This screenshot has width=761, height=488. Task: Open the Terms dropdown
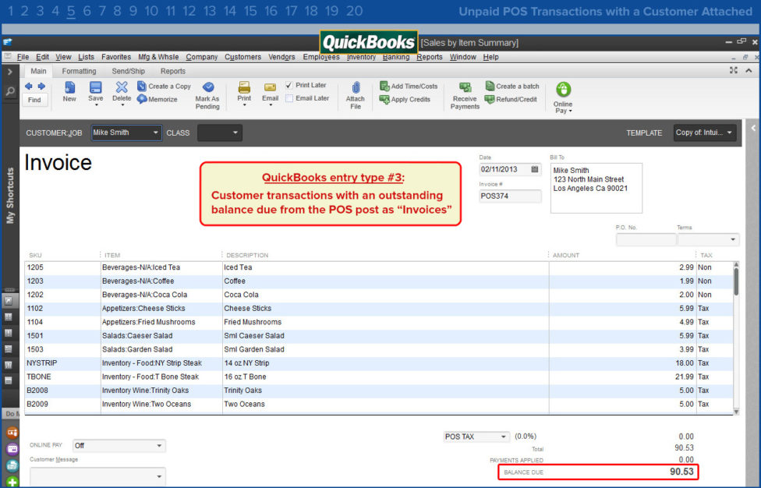pos(732,239)
